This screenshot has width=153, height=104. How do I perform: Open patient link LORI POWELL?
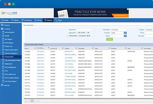click(69, 64)
